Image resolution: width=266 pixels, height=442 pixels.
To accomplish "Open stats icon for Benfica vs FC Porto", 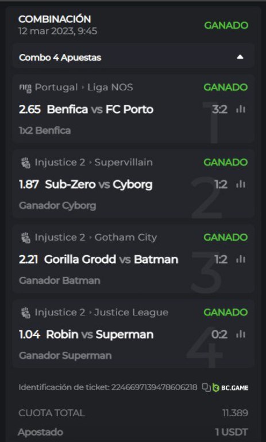I will point(241,109).
